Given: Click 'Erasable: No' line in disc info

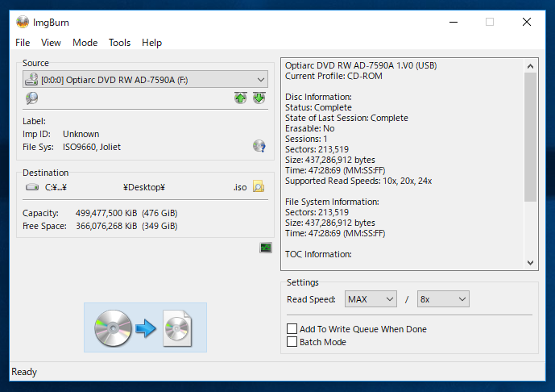Looking at the screenshot, I should click(309, 128).
